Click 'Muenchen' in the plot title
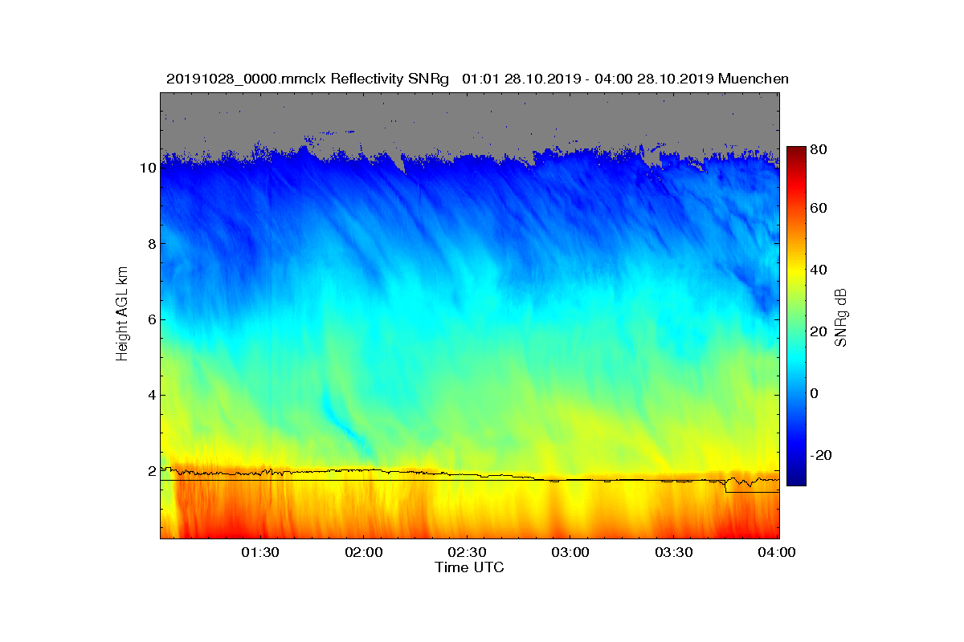The width and height of the screenshot is (964, 642). 754,79
